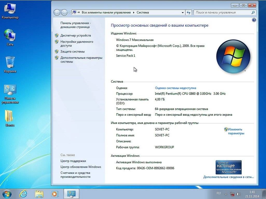Open Панель управления - домашняя страница link
The width and height of the screenshot is (266, 199).
tap(76, 25)
